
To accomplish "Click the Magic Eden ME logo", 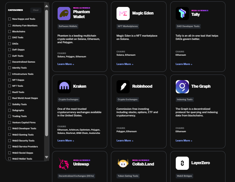I will click(123, 14).
